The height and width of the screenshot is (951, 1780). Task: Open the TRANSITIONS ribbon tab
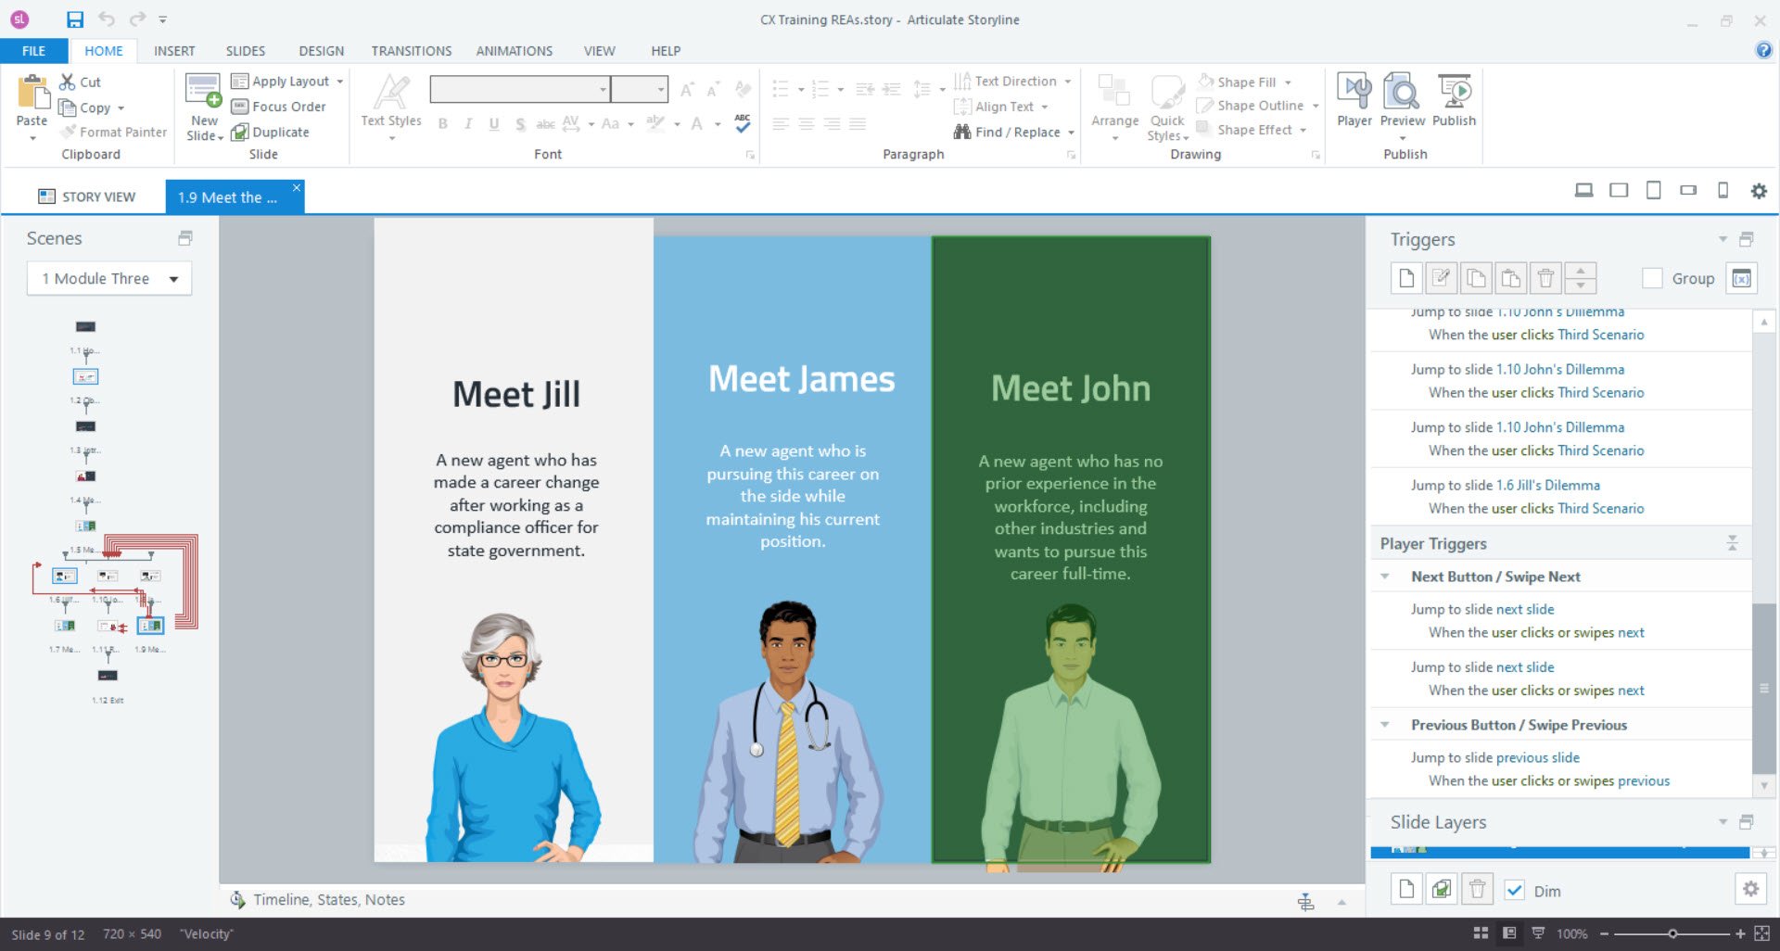click(x=412, y=51)
